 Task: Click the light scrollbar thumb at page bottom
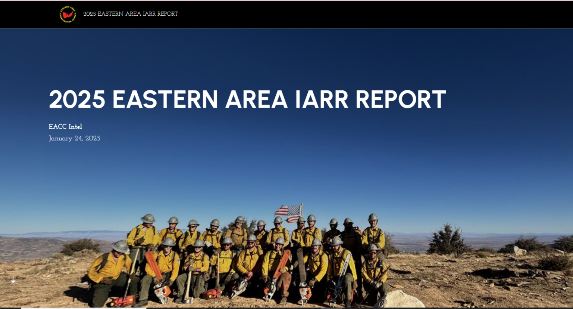(84, 308)
